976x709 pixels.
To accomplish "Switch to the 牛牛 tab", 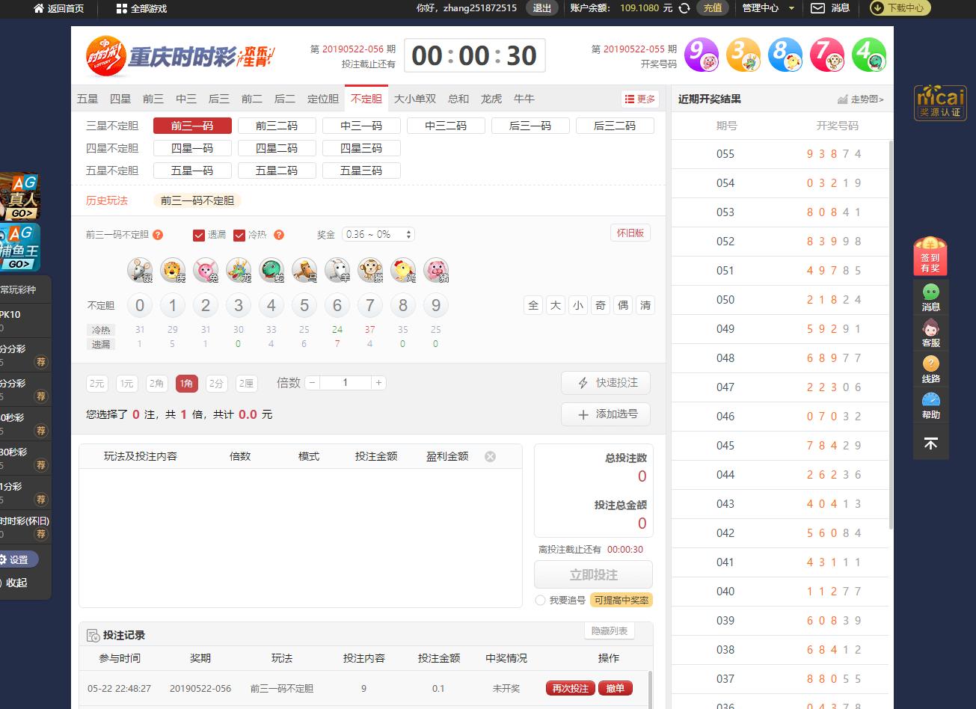I will (524, 99).
